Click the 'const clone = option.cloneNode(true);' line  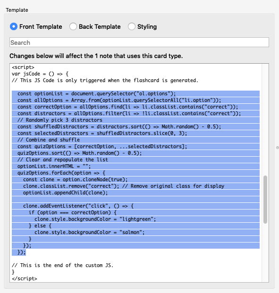click(x=76, y=179)
